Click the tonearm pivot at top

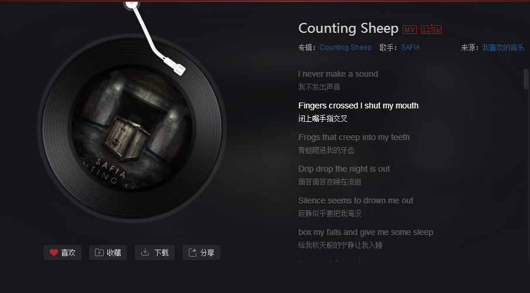point(131,4)
